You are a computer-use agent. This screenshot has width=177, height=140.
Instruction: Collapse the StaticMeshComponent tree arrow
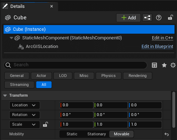pyautogui.click(x=11, y=38)
